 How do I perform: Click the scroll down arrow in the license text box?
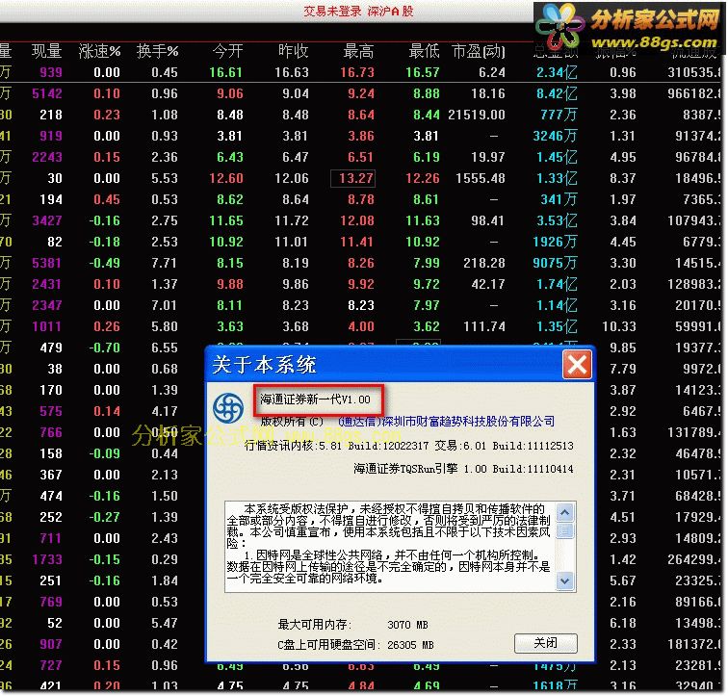click(x=564, y=580)
